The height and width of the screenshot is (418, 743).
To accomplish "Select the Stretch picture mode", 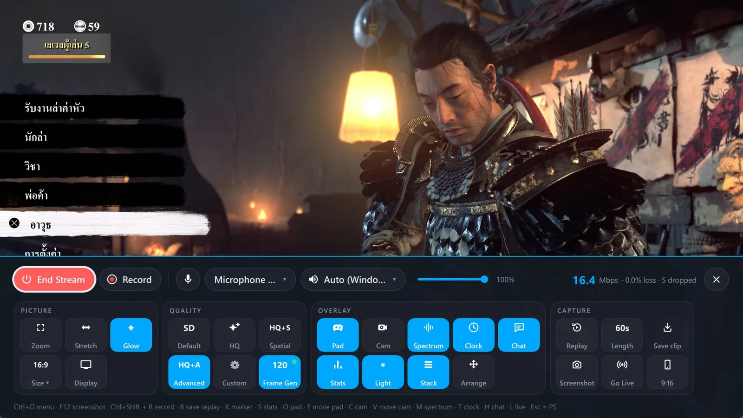I will 86,335.
